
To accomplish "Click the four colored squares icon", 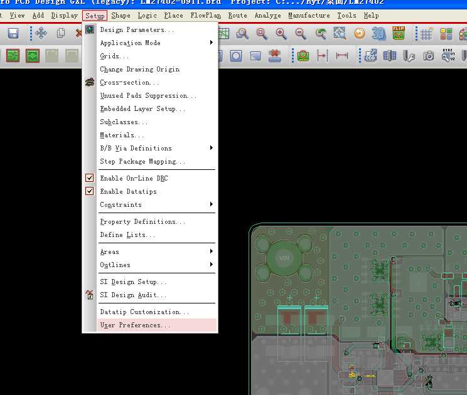I will 446,34.
